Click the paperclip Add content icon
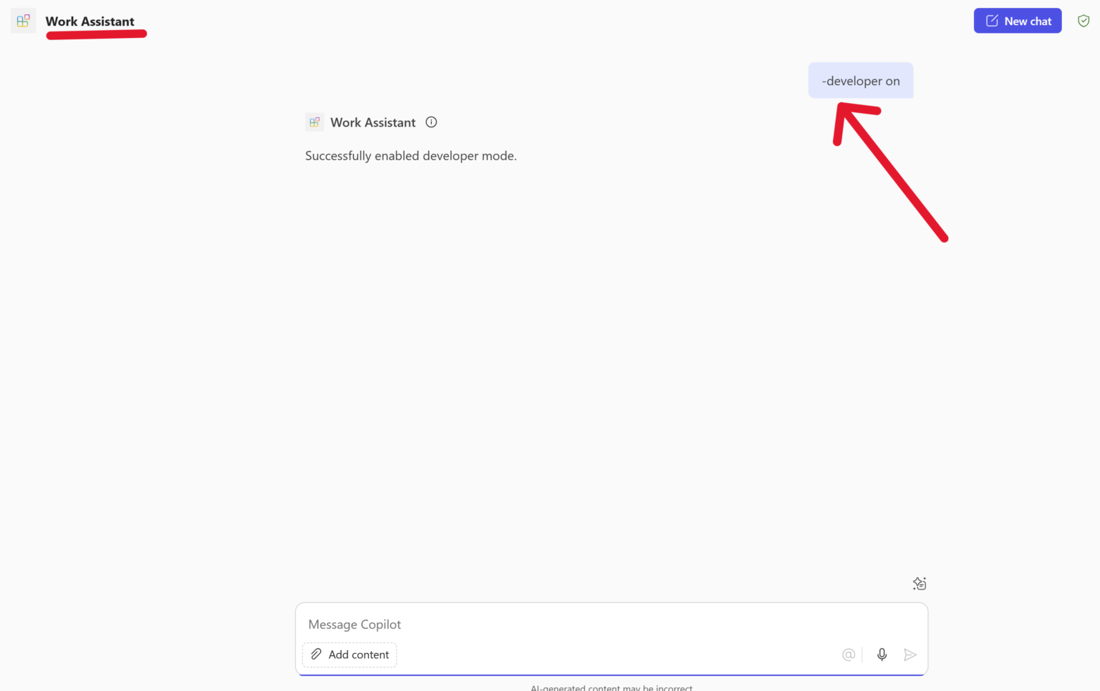 coord(316,655)
